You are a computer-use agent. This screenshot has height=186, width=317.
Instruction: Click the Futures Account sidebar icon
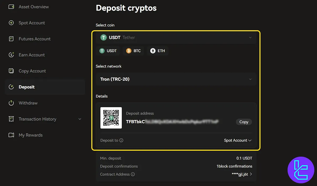(11, 39)
